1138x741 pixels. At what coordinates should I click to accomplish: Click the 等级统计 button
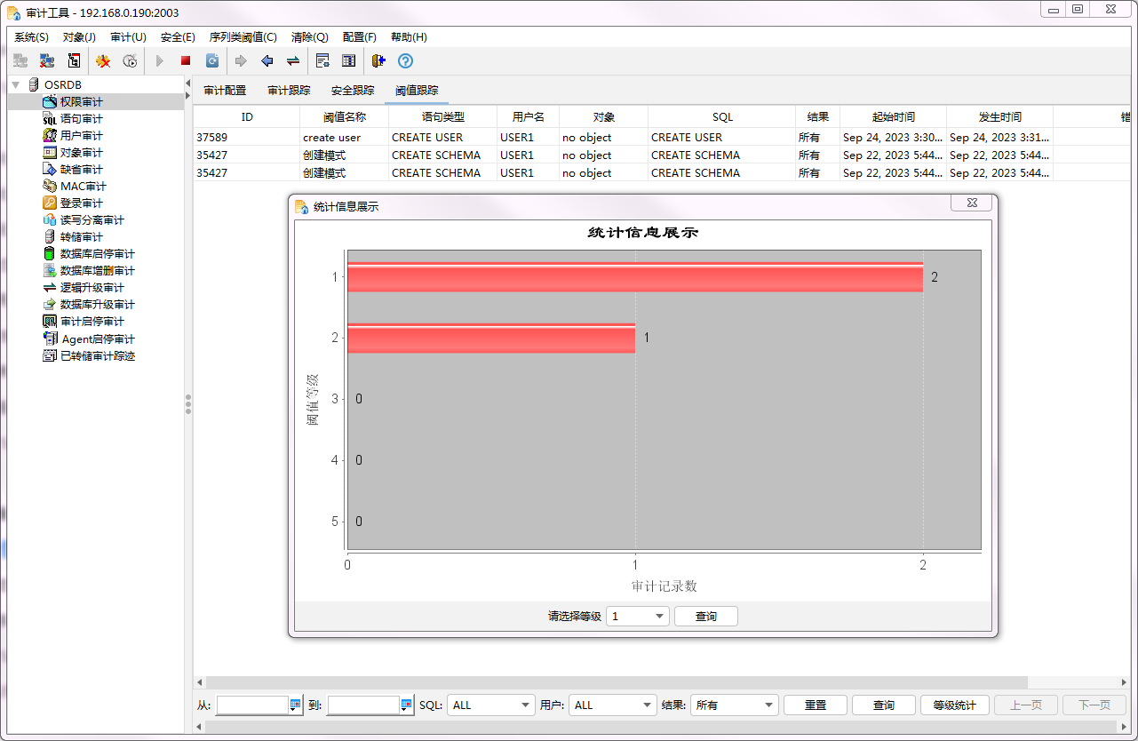pos(954,705)
